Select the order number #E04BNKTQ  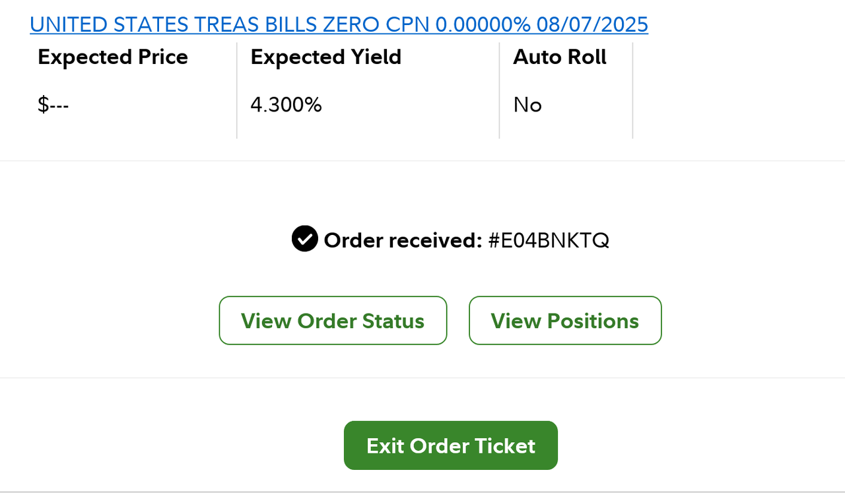click(x=549, y=240)
